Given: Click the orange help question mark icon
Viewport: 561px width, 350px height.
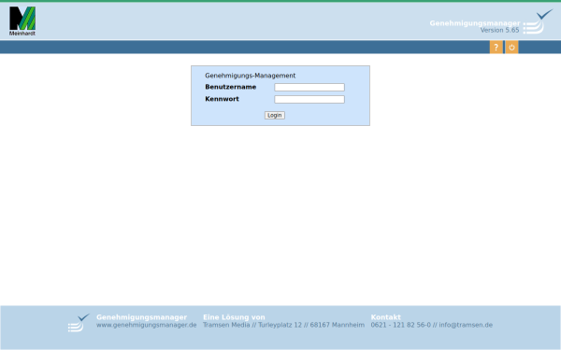Looking at the screenshot, I should [496, 48].
